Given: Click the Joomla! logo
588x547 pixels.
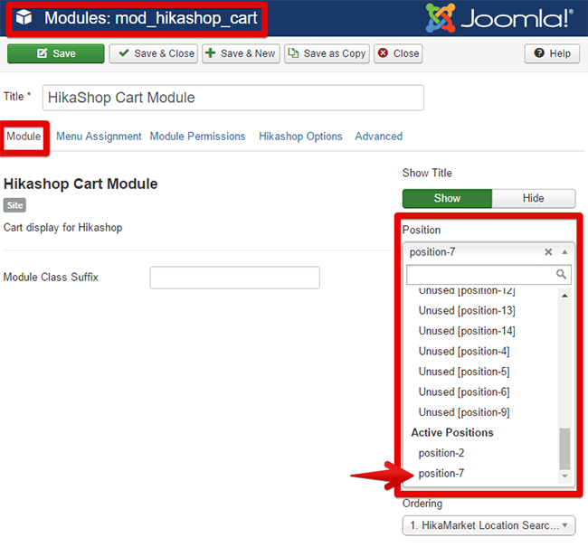Looking at the screenshot, I should coord(499,17).
